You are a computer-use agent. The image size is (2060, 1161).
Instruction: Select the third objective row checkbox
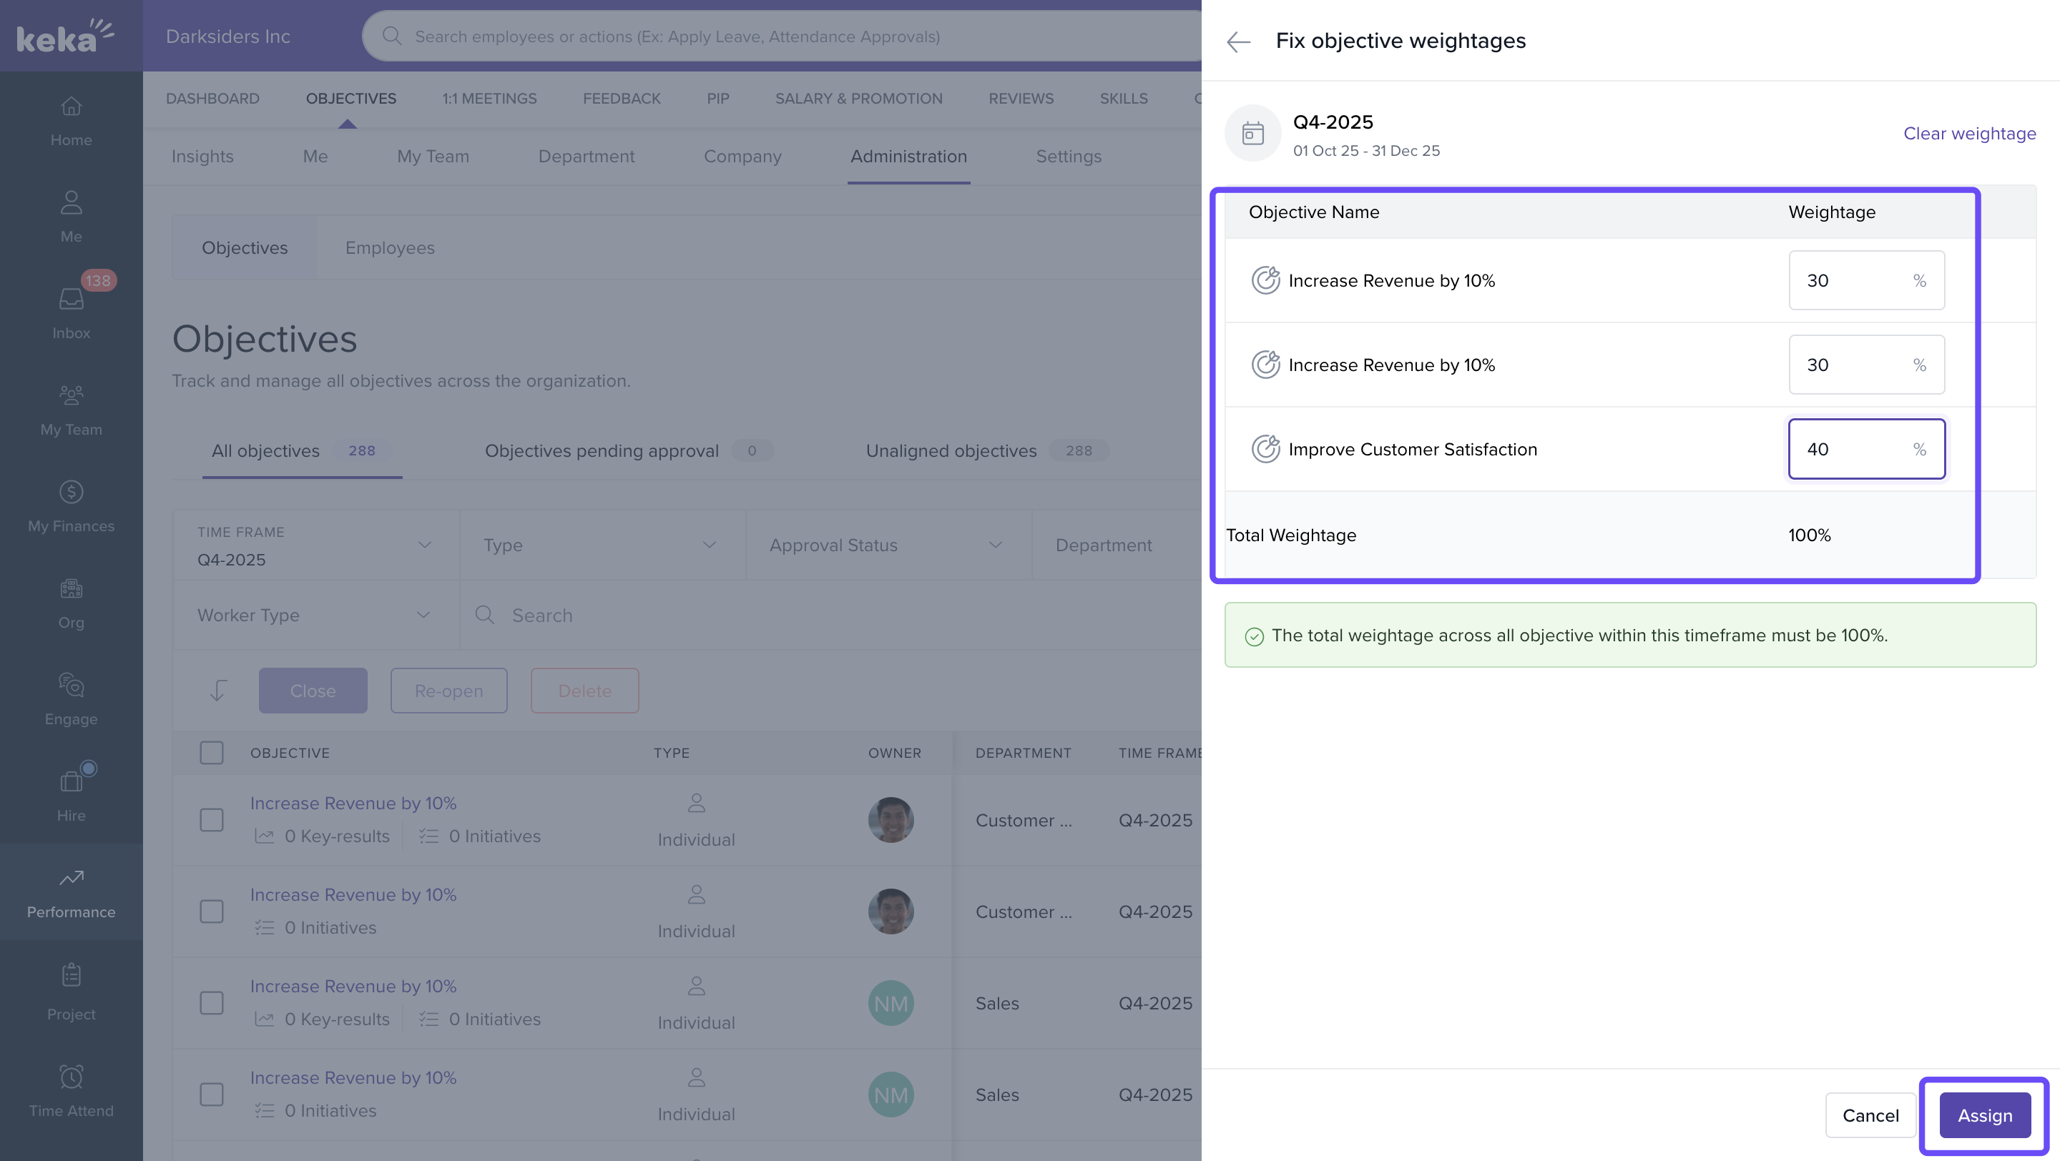coord(211,1003)
